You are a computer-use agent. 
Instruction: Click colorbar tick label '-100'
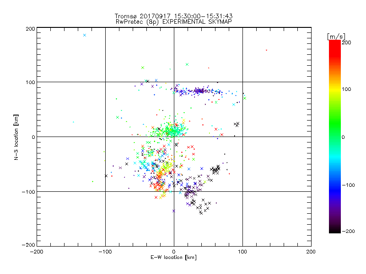click(348, 185)
